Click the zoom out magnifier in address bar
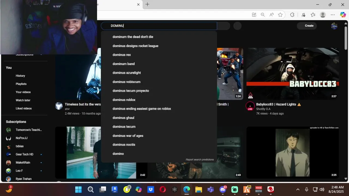This screenshot has height=196, width=349. click(x=263, y=15)
